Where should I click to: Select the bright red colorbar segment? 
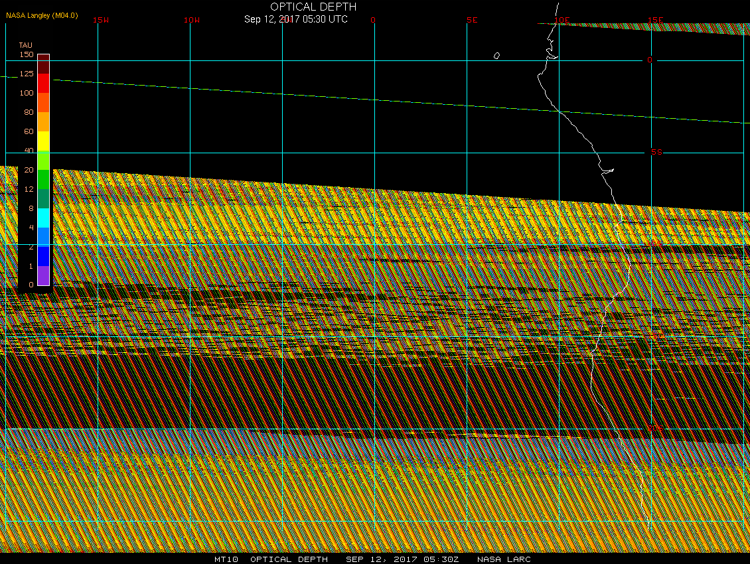coord(44,83)
